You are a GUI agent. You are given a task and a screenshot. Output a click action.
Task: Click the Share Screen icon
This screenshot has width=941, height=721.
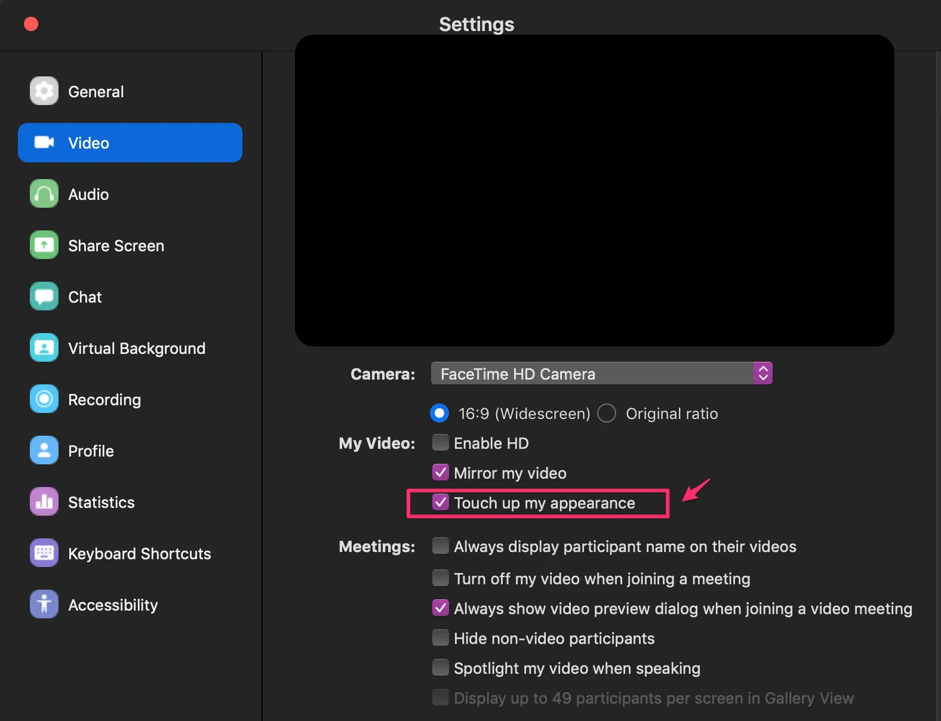[x=44, y=245]
